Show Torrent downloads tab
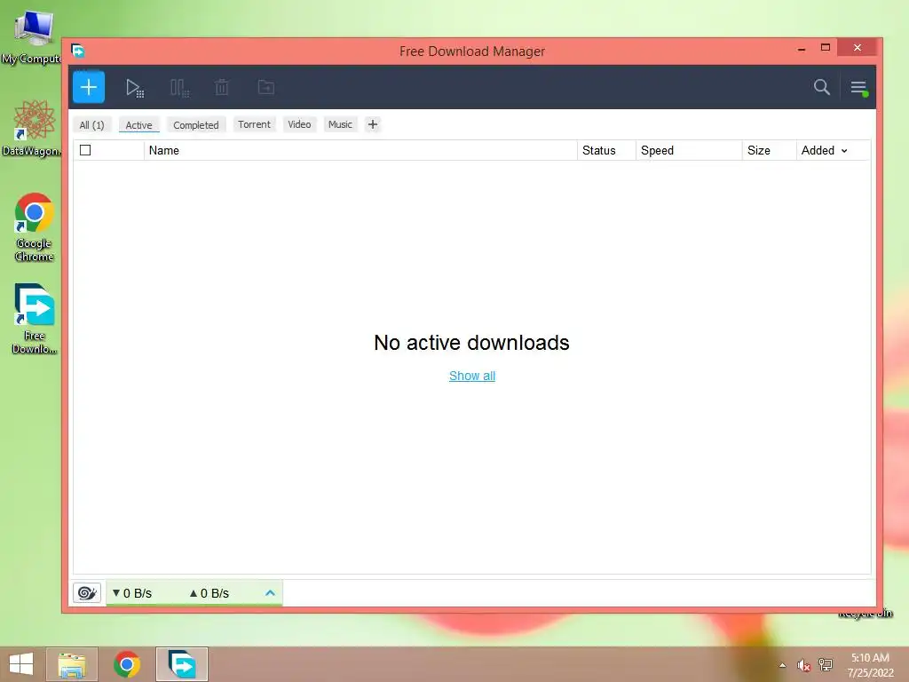 pyautogui.click(x=254, y=124)
